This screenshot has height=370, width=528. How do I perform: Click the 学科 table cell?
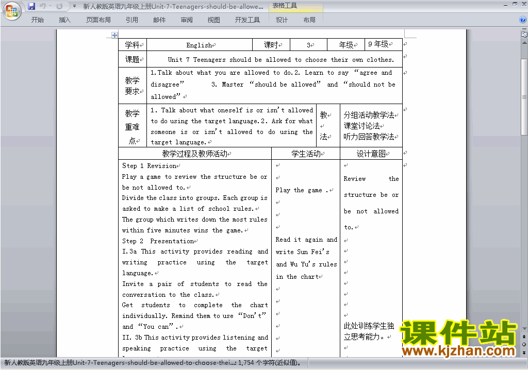coord(133,45)
